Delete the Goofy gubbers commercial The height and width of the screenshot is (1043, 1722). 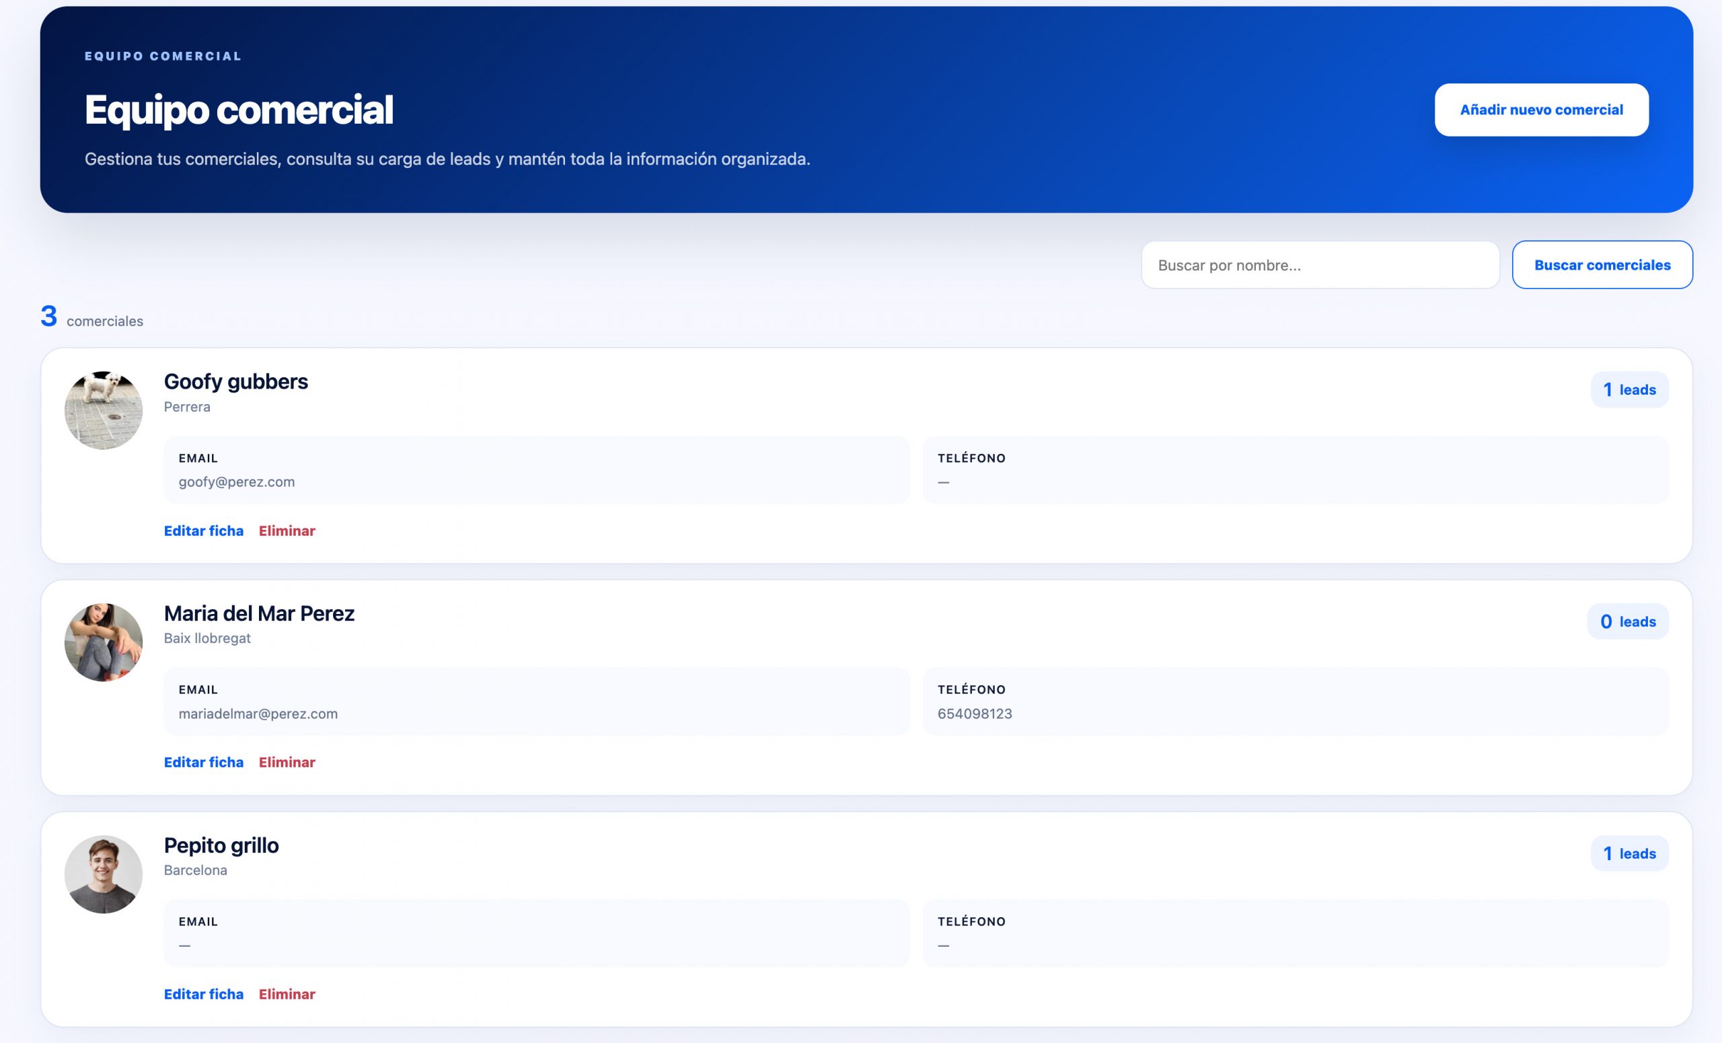[x=287, y=530]
